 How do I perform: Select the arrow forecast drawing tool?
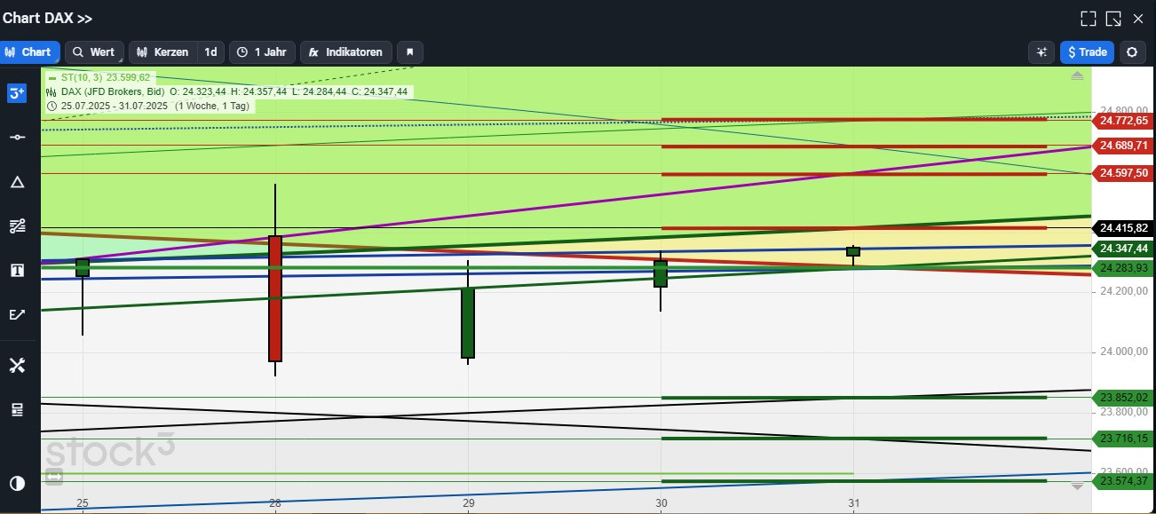tap(17, 314)
